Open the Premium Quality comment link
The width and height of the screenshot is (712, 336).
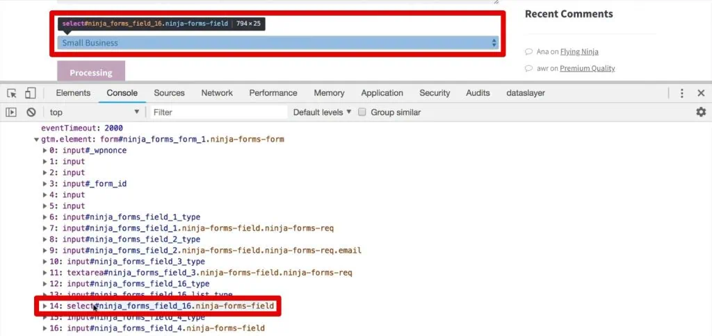pos(587,69)
